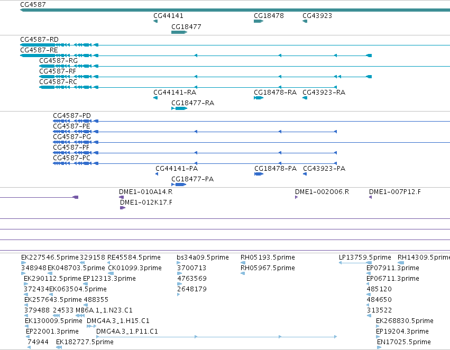This screenshot has width=450, height=350.
Task: Click the EK268830.5prime EST label
Action: pyautogui.click(x=405, y=321)
